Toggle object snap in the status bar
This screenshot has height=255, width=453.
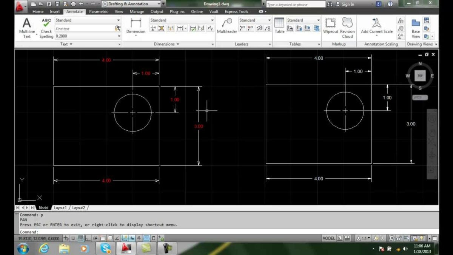pos(103,238)
